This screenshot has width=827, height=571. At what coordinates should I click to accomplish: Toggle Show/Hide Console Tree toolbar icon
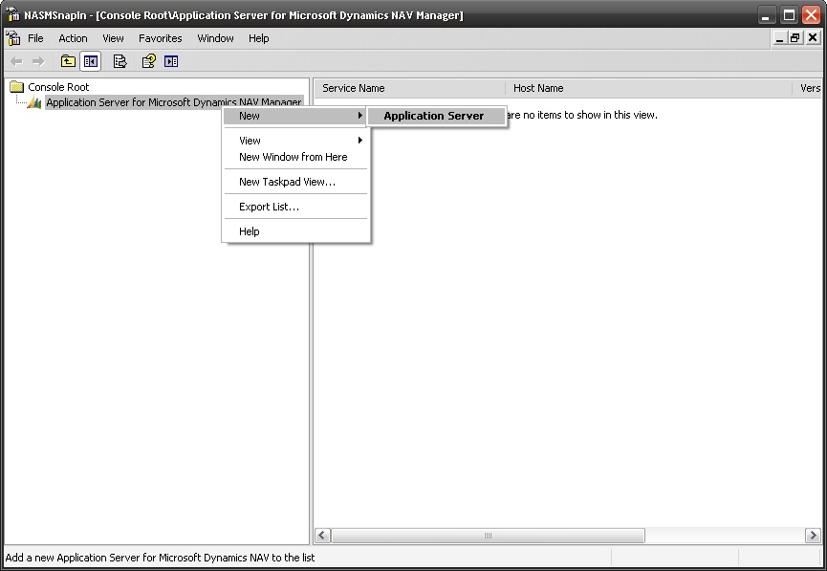pos(91,61)
